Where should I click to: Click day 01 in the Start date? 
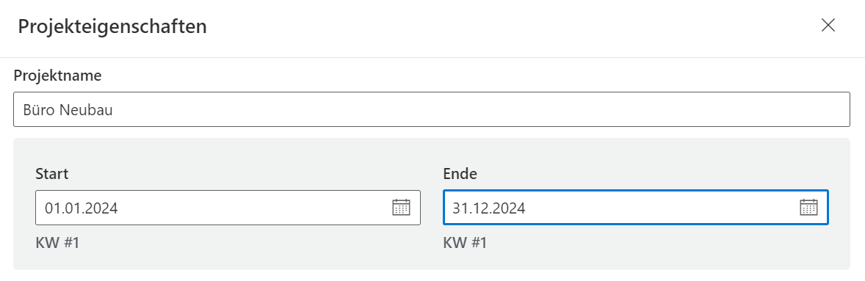tap(53, 208)
